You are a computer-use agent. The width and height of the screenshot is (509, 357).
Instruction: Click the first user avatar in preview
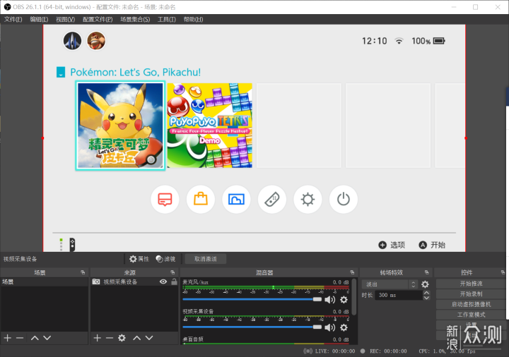point(72,41)
